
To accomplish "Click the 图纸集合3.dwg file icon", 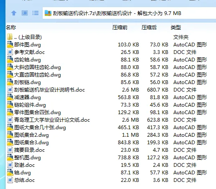I will (x=10, y=142).
